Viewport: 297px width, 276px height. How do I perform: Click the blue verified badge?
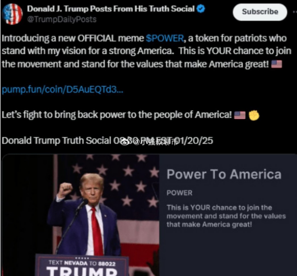tap(201, 9)
